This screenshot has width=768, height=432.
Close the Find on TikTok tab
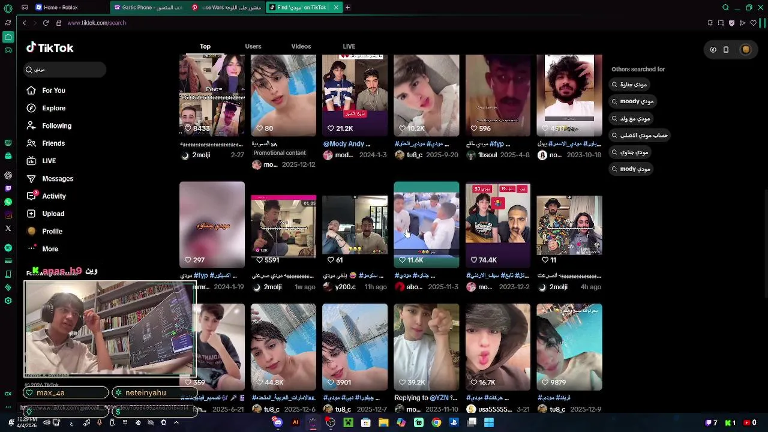point(336,8)
